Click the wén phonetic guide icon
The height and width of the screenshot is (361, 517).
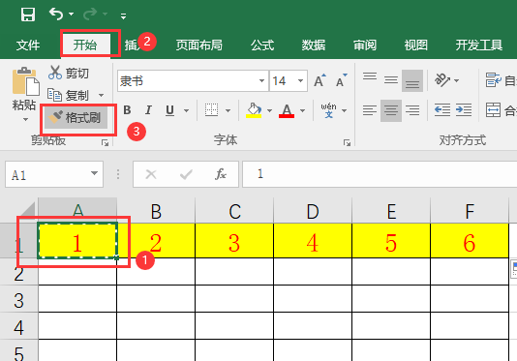[328, 110]
